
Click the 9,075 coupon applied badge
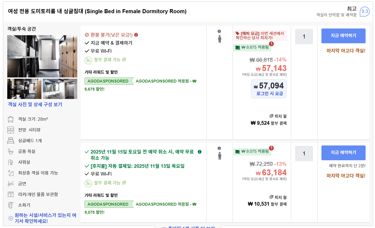point(252,151)
